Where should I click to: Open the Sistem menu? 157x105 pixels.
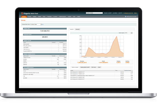pyautogui.click(x=79, y=17)
